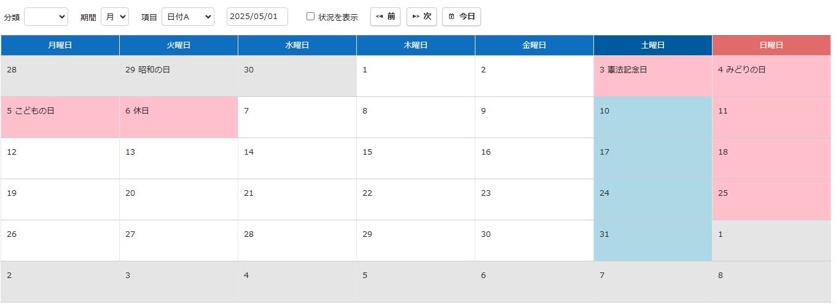The height and width of the screenshot is (305, 836).
Task: Select the white May 1 cell
Action: coord(416,76)
